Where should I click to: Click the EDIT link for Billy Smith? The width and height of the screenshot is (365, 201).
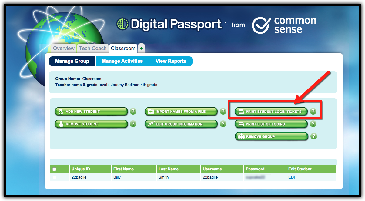coord(293,177)
